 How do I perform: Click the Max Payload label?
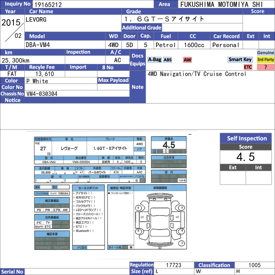[113, 80]
